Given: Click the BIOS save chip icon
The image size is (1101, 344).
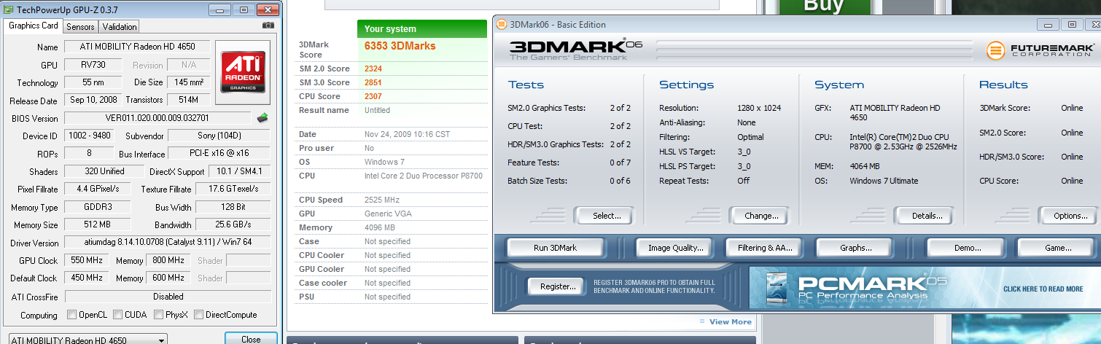Looking at the screenshot, I should click(x=262, y=118).
